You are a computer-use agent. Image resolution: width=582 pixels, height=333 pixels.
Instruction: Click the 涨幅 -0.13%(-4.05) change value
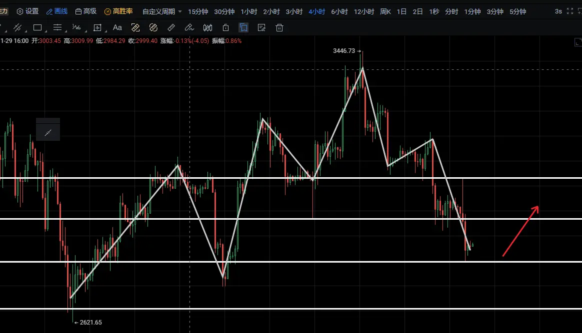point(185,41)
